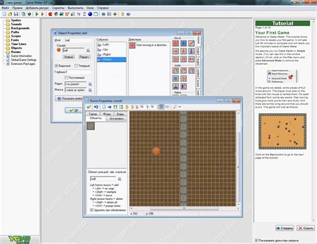Screen dimensions: 317x244
Task: Switch to Settings tab in Room Properties
Action: 116,118
